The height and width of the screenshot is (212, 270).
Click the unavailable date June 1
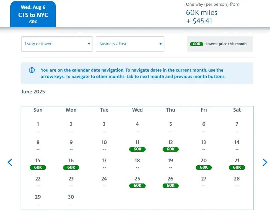(38, 127)
